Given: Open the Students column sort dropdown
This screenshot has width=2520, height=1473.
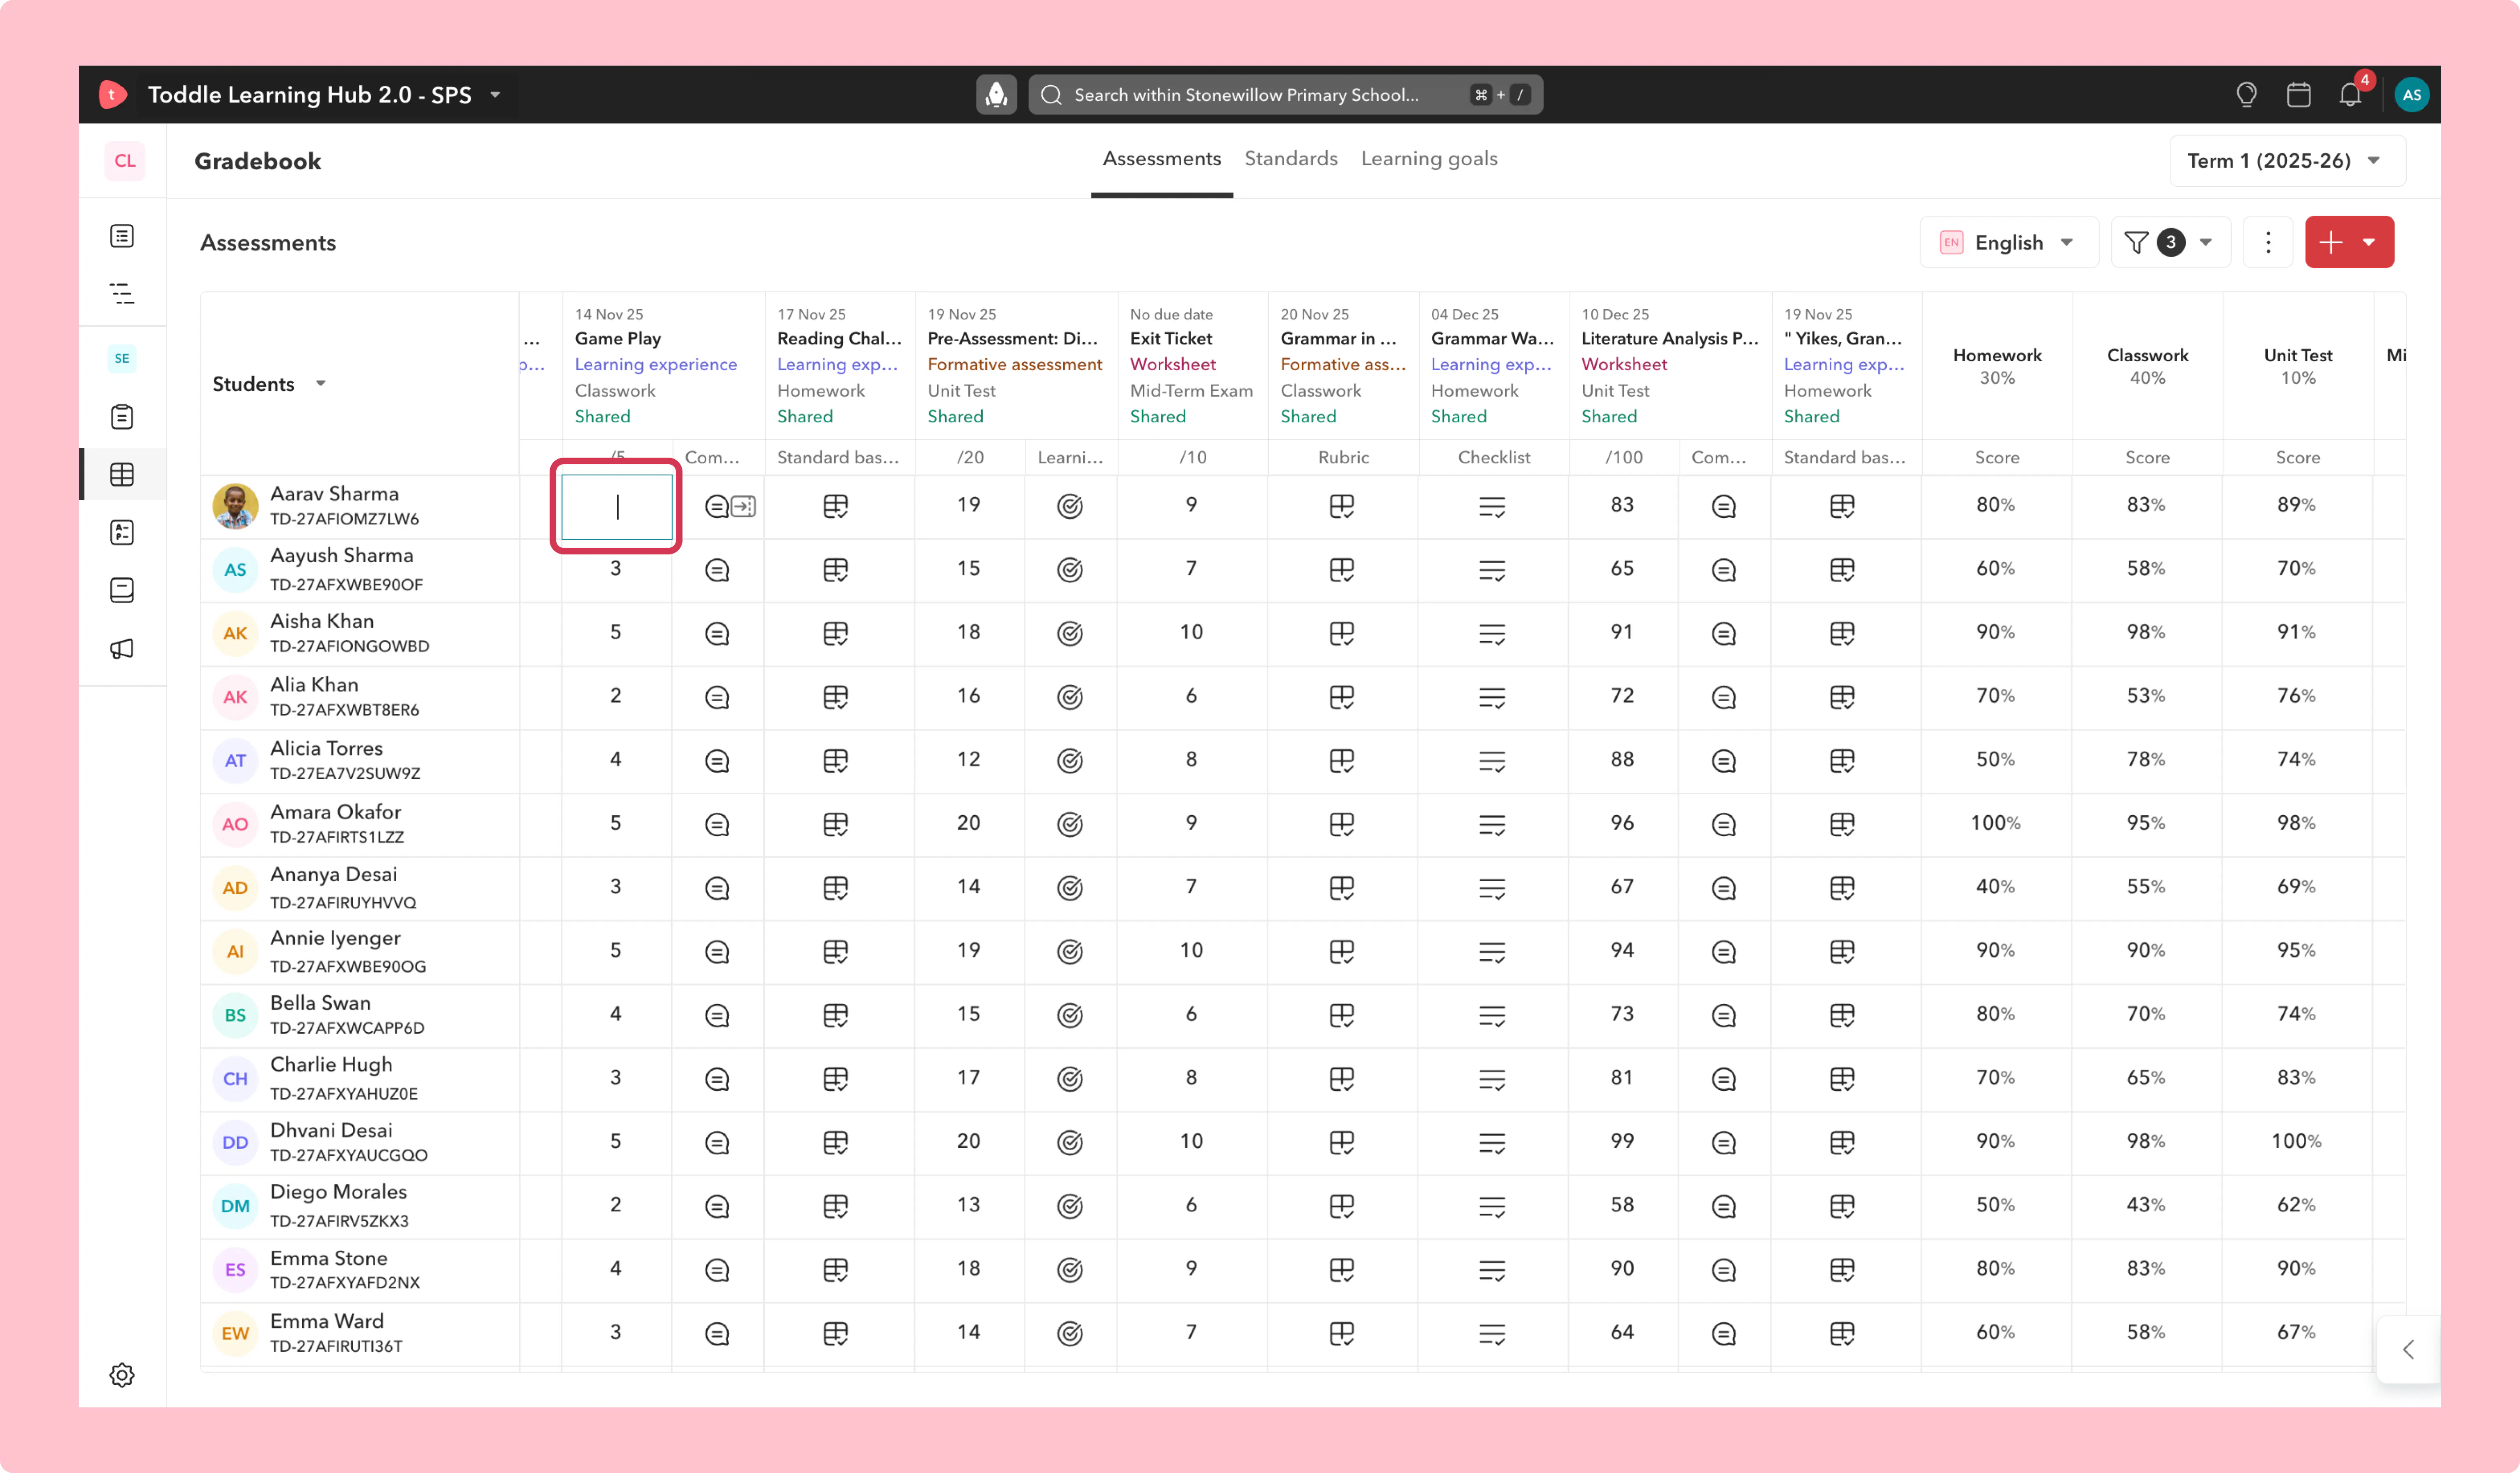Looking at the screenshot, I should click(x=321, y=384).
